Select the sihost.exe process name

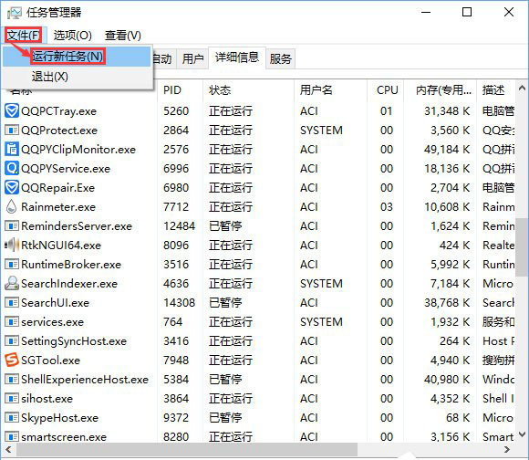47,399
